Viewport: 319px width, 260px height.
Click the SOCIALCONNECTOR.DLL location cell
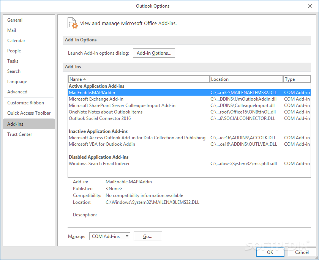pyautogui.click(x=243, y=118)
